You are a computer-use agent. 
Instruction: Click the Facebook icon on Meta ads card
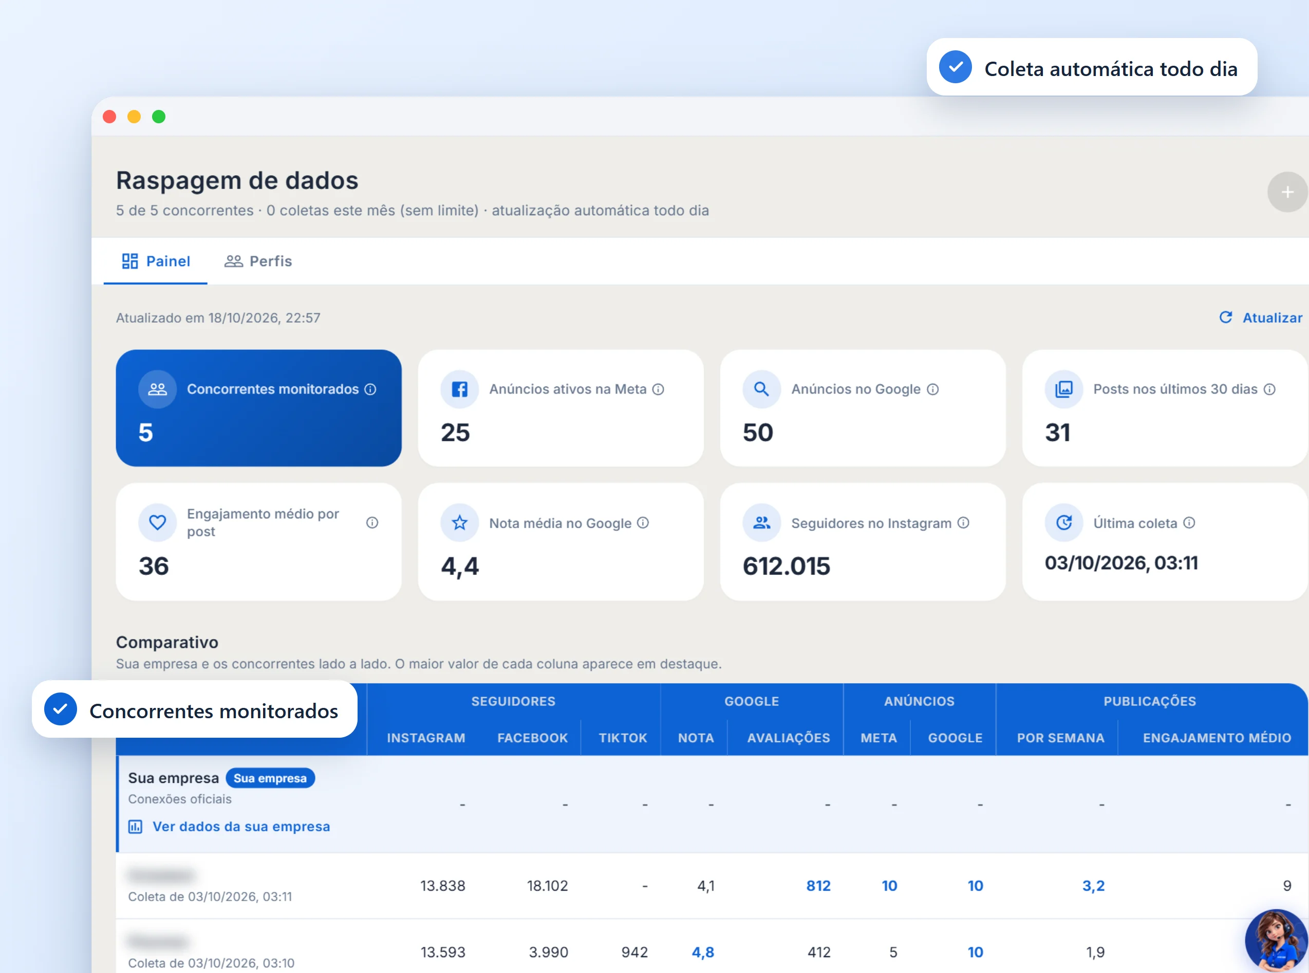459,389
